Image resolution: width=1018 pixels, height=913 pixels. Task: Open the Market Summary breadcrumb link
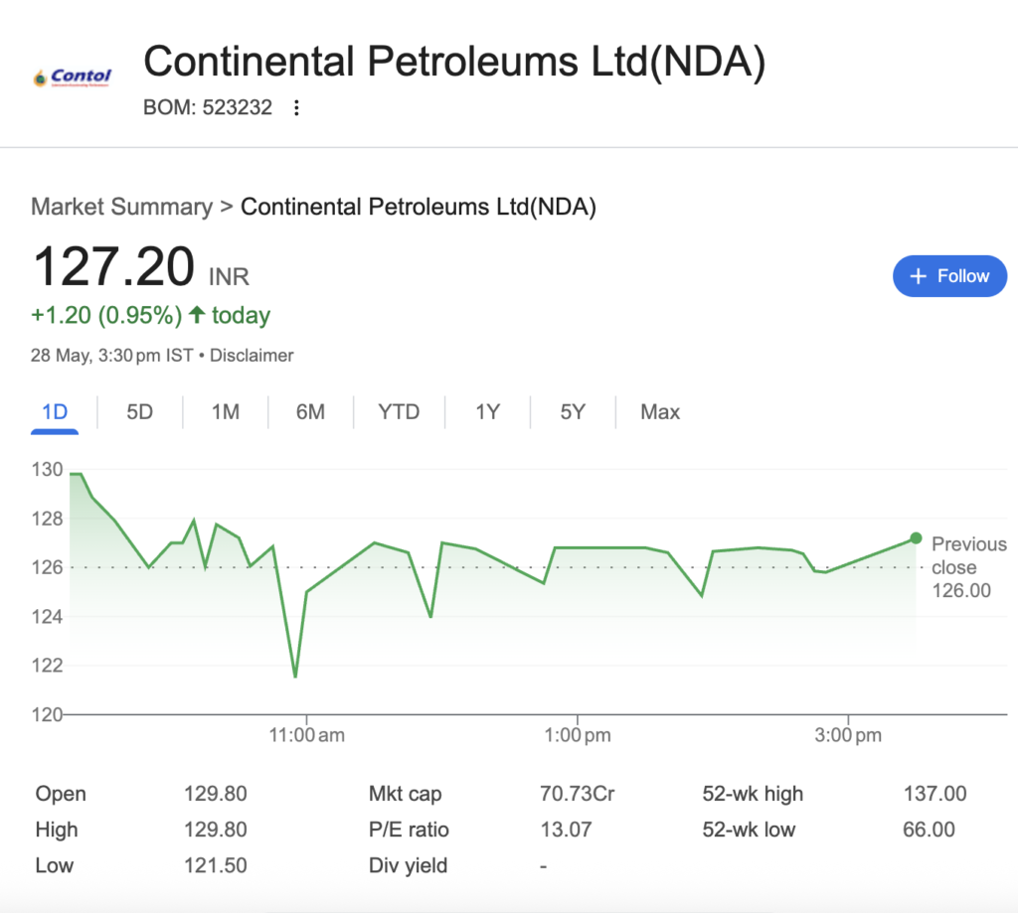(122, 207)
